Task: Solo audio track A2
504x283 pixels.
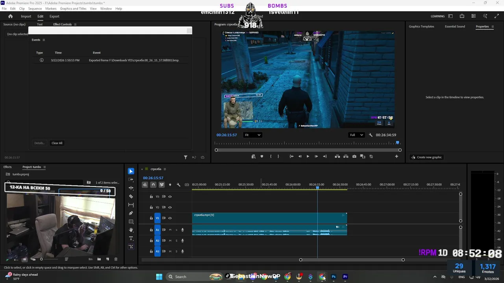Action: (176, 241)
